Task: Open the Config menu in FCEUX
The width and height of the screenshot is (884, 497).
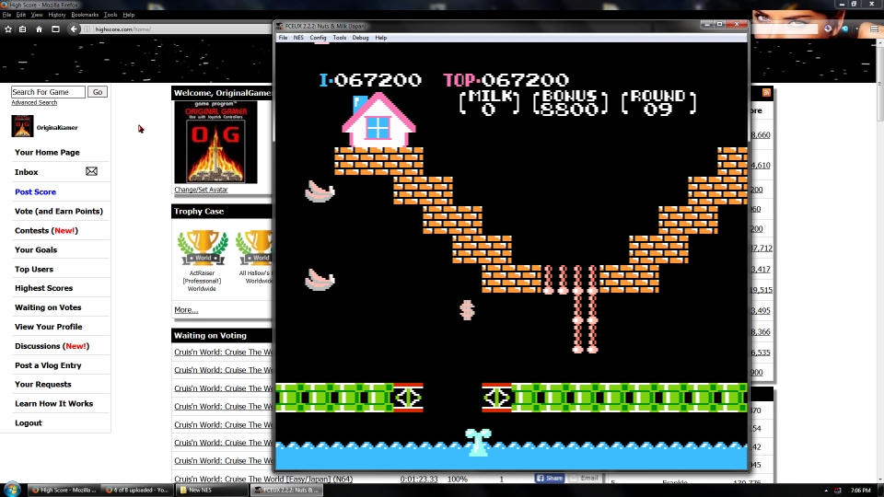Action: pyautogui.click(x=318, y=38)
